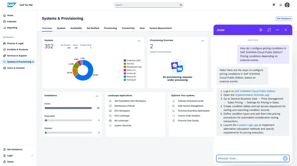Open the Joule more options menu
Viewport: 297px width, 166px height.
pos(277,30)
